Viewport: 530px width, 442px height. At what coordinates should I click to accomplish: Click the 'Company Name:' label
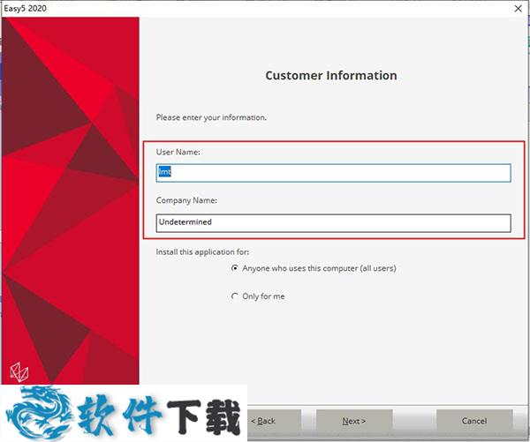point(186,200)
